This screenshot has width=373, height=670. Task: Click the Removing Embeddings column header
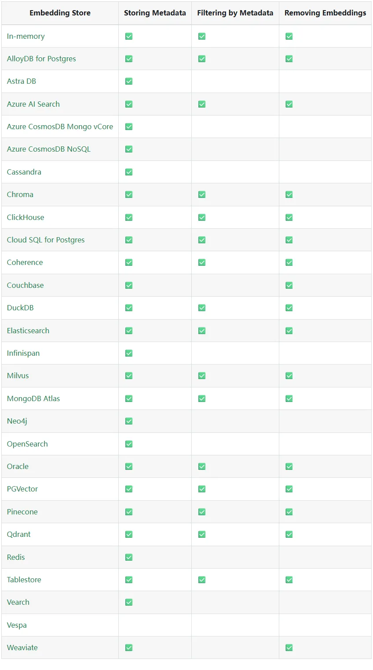[325, 13]
